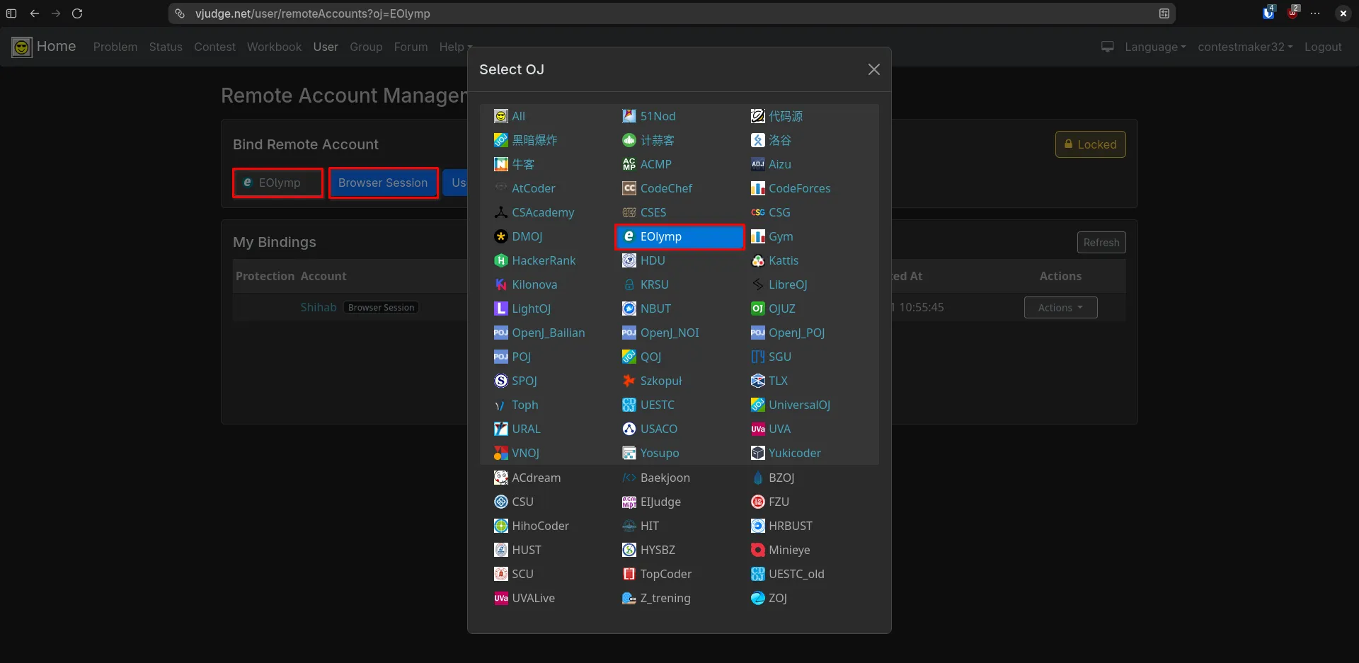Image resolution: width=1359 pixels, height=663 pixels.
Task: Click the Locked button
Action: point(1090,144)
